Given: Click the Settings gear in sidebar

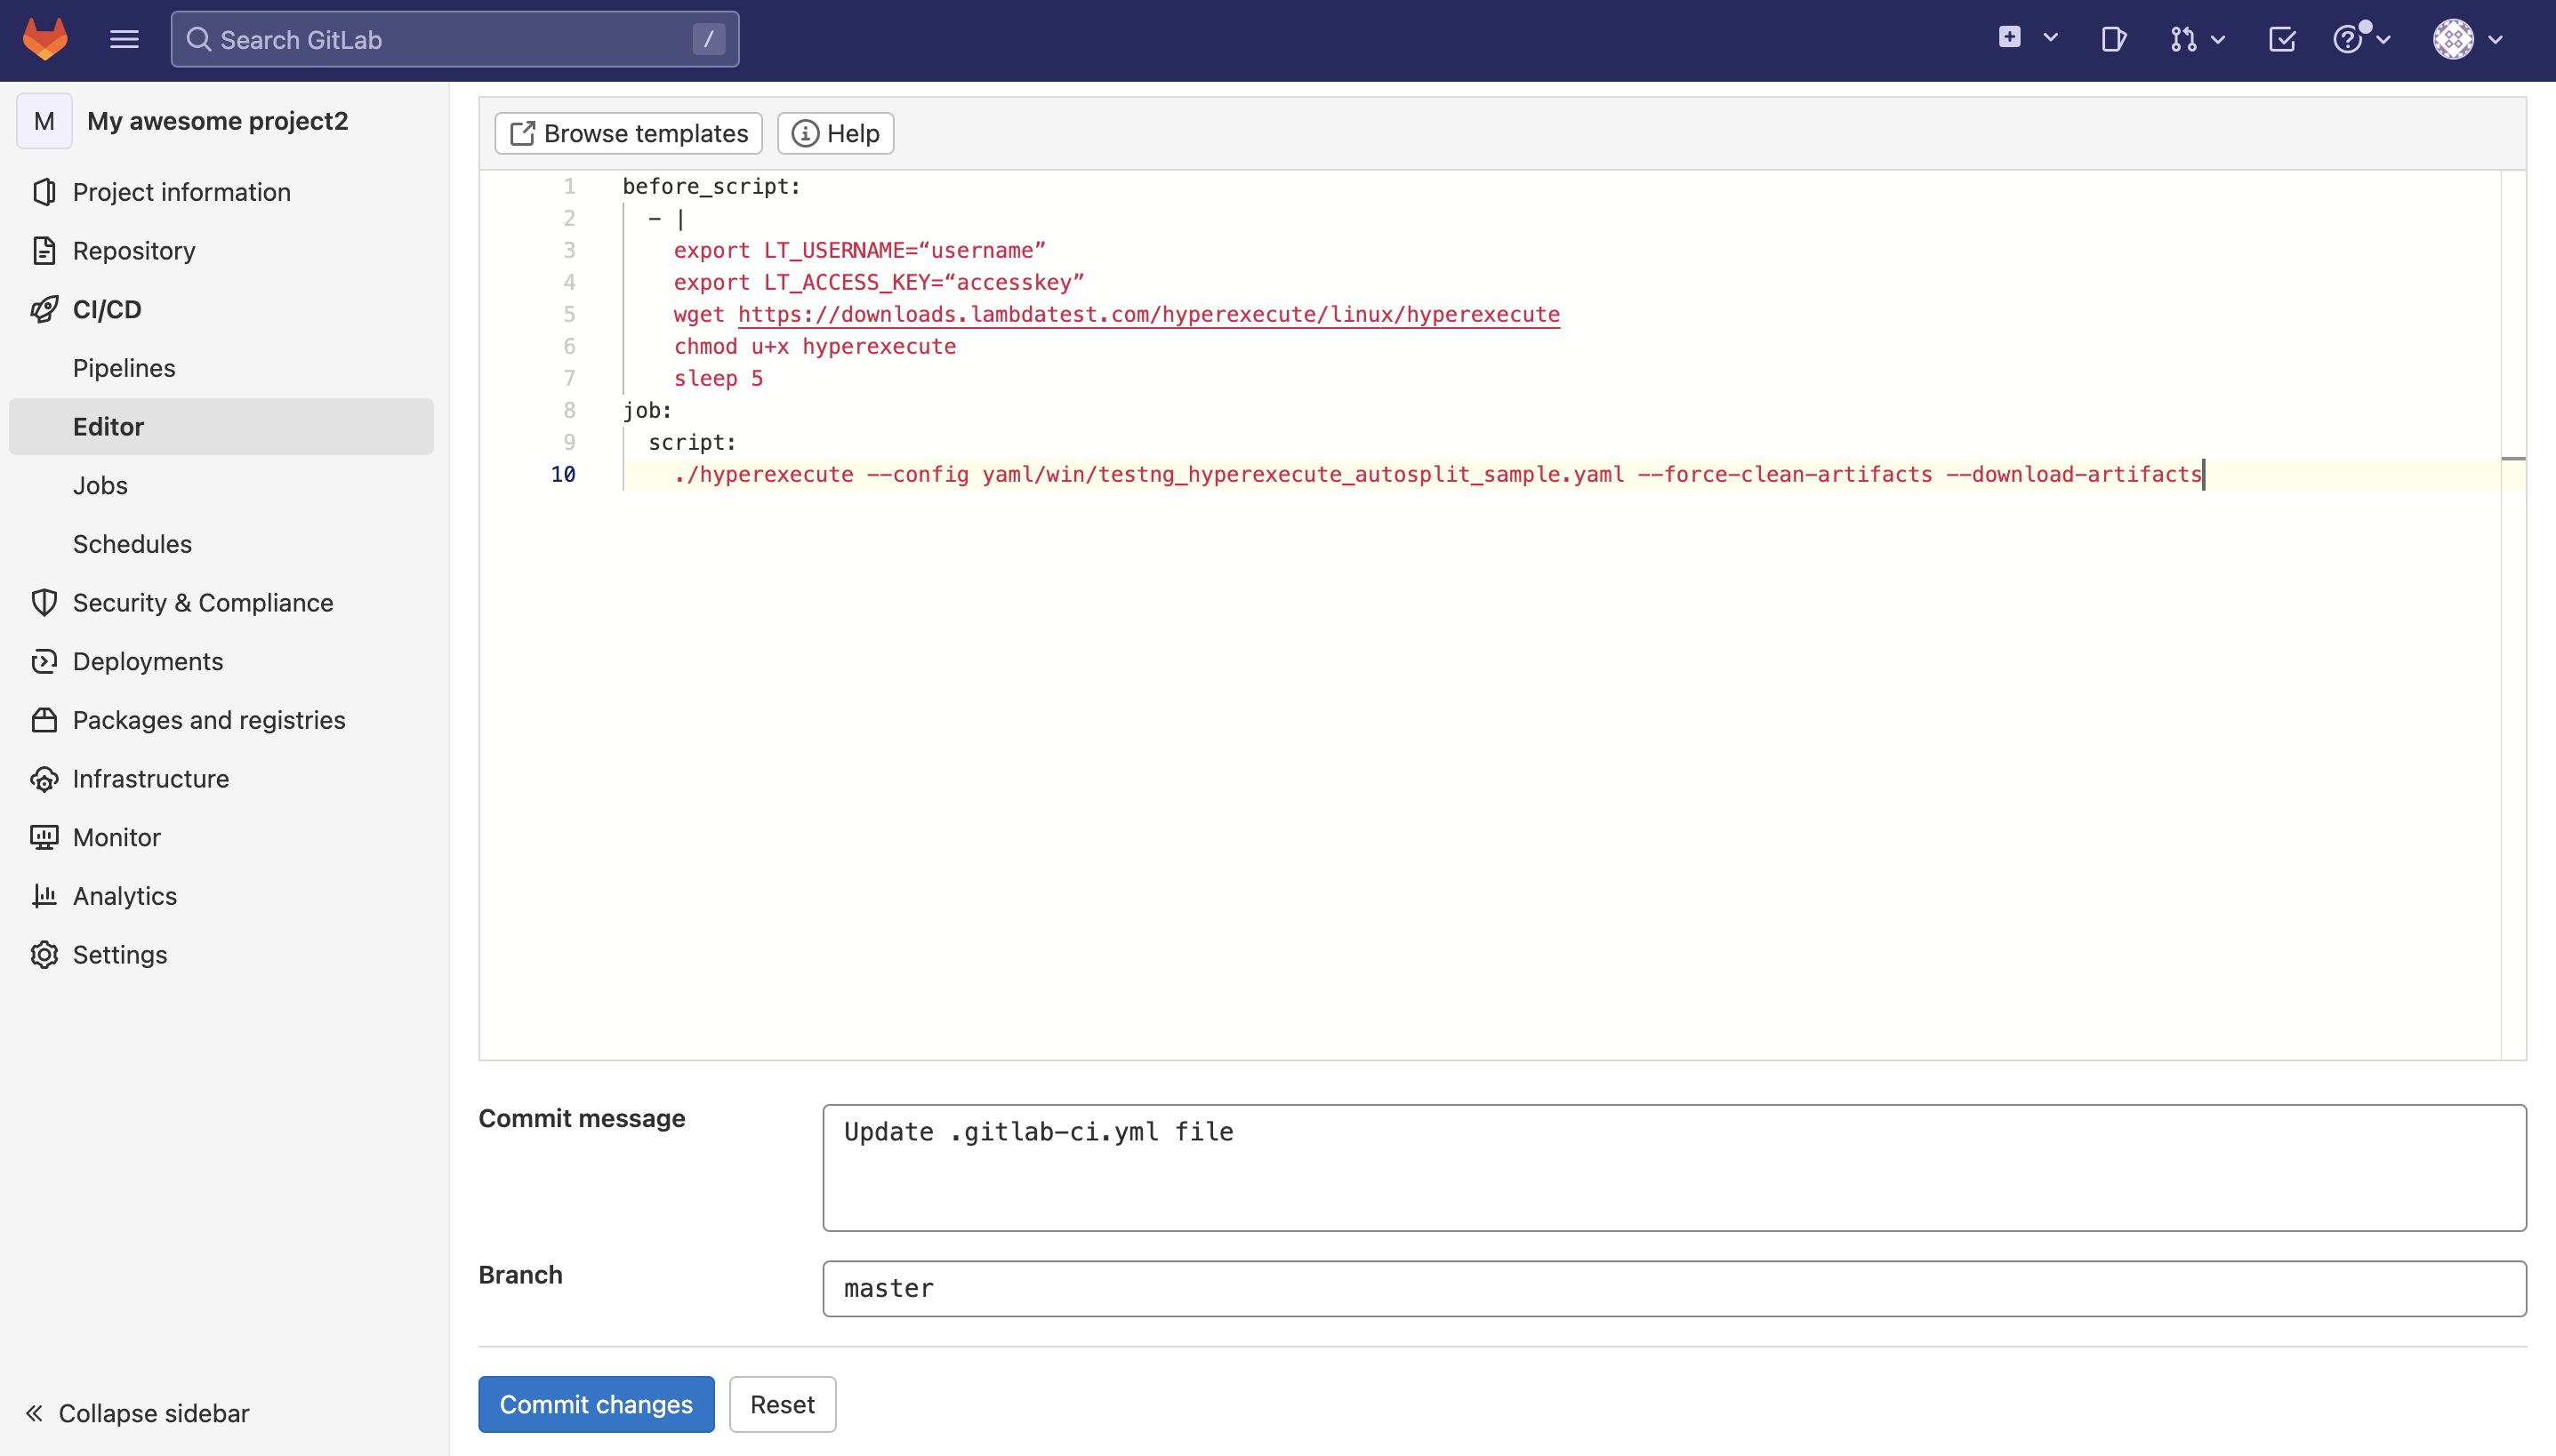Looking at the screenshot, I should [x=44, y=954].
